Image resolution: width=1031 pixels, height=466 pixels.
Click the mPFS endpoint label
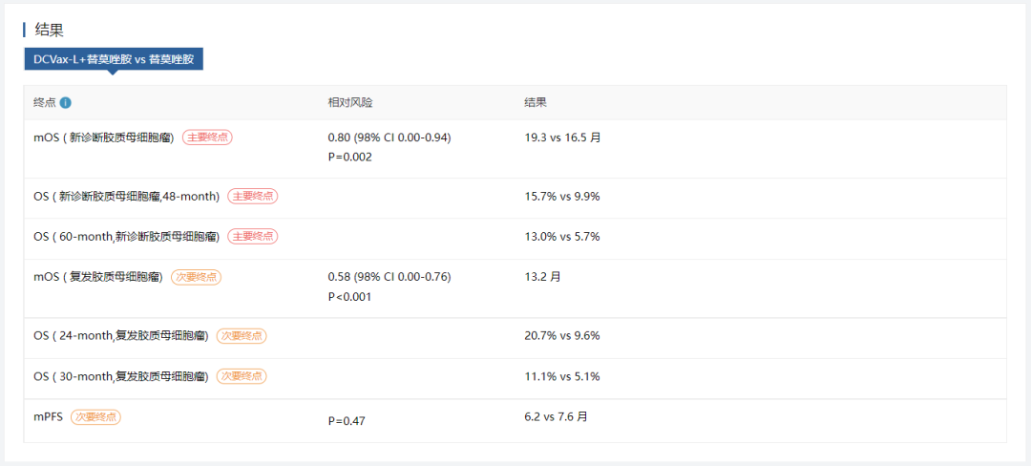click(x=48, y=416)
